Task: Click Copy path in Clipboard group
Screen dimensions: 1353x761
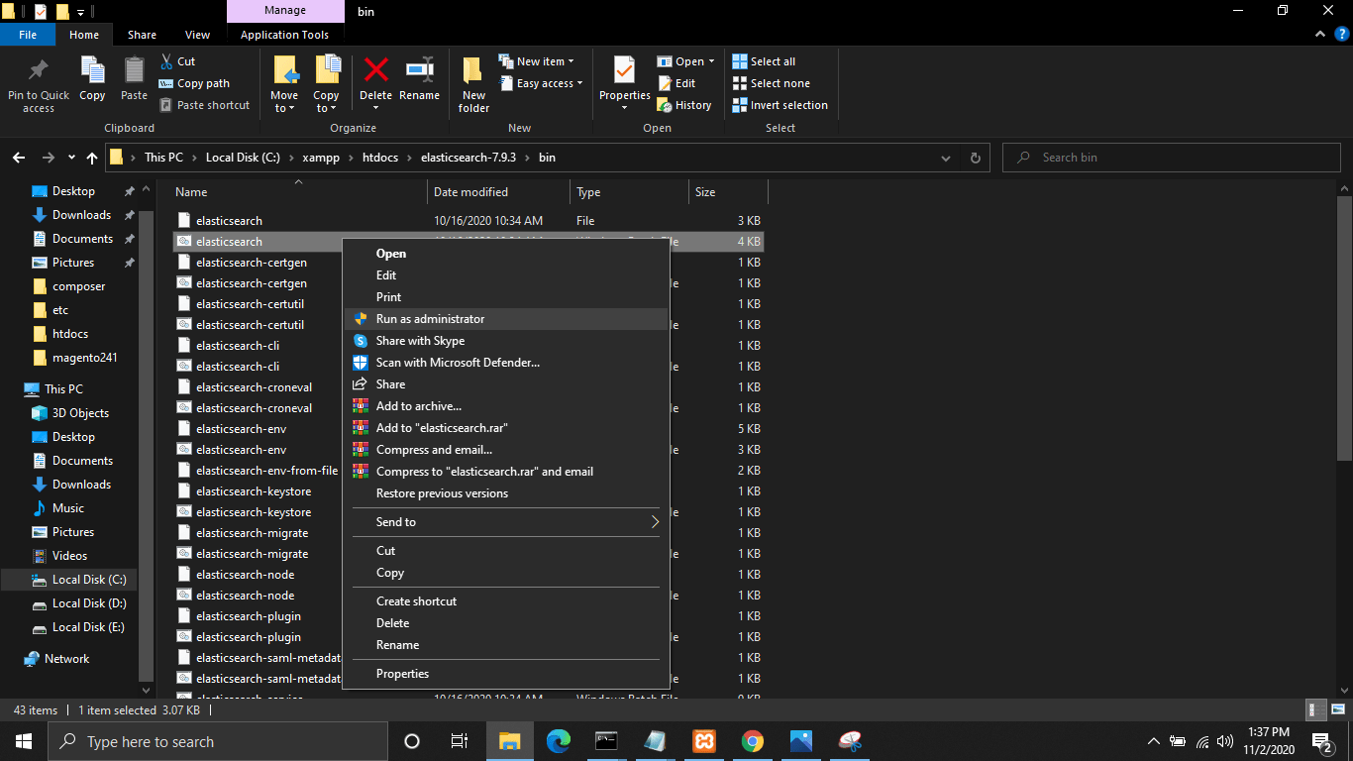Action: tap(193, 83)
